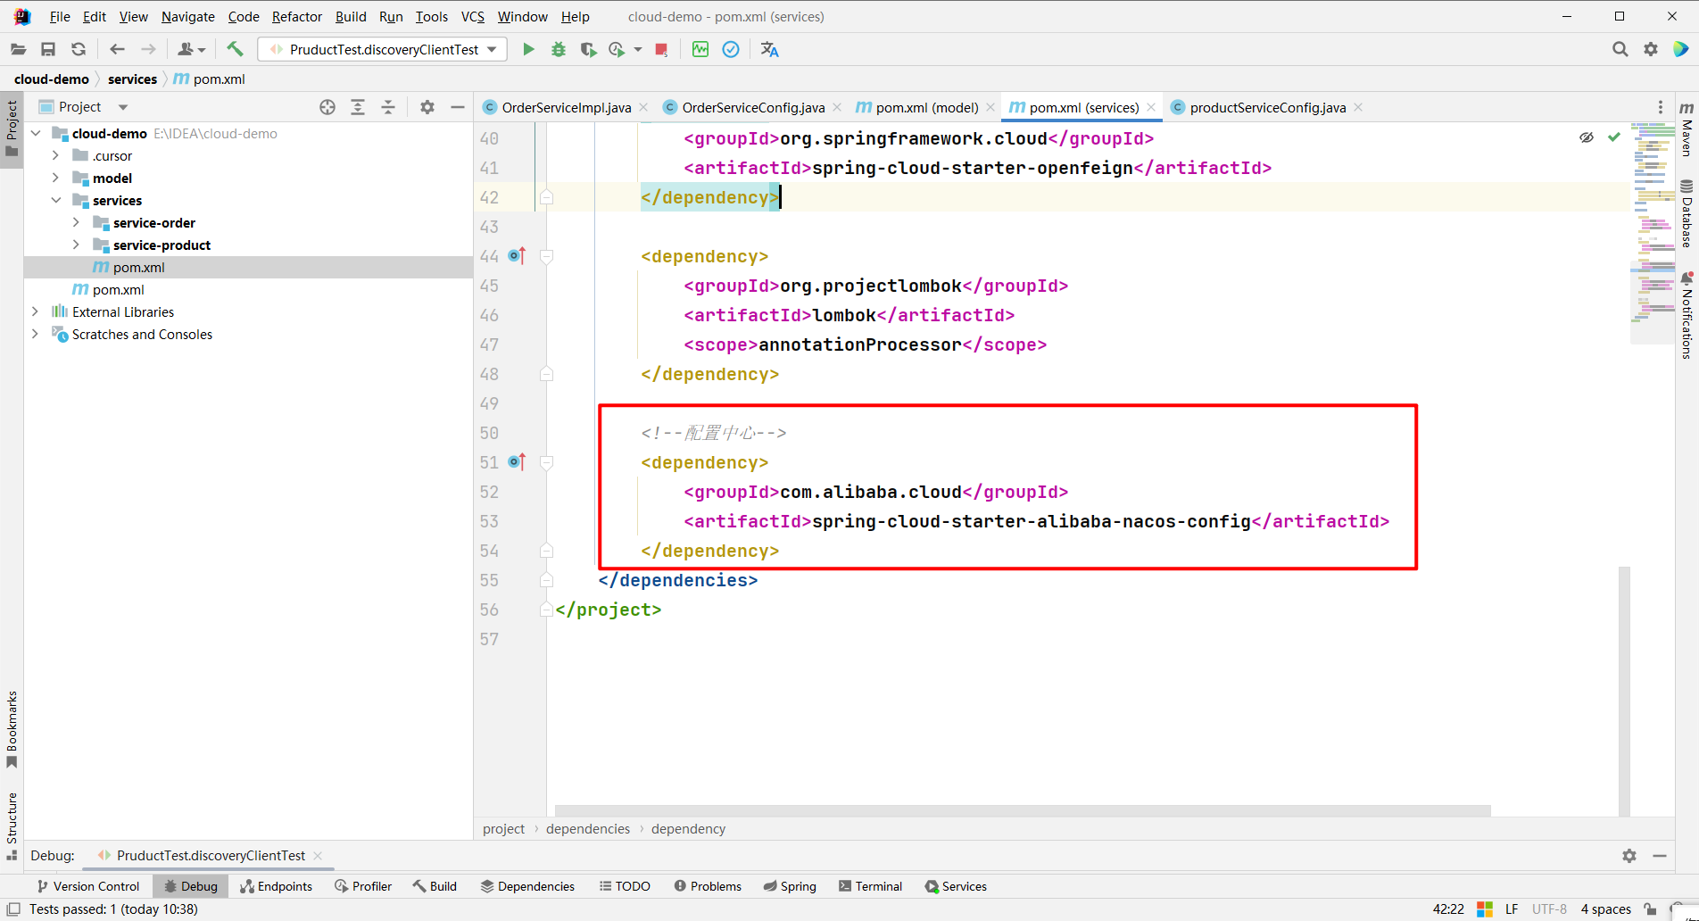Viewport: 1699px width, 921px height.
Task: Open the run configuration dropdown
Action: coord(383,50)
